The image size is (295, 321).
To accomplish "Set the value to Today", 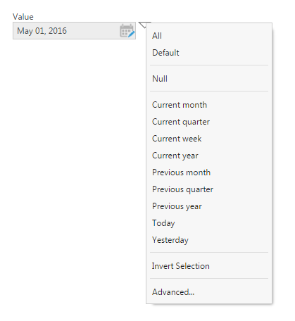I will pos(209,223).
